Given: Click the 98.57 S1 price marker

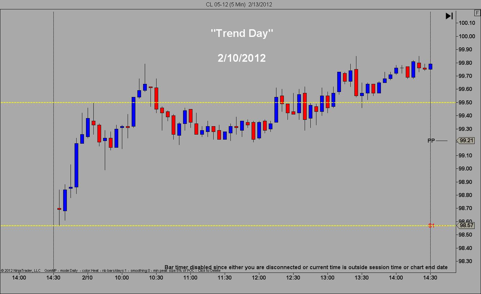Looking at the screenshot, I should [x=466, y=226].
